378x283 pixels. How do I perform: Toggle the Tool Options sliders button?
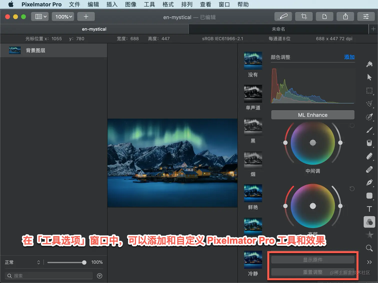pyautogui.click(x=366, y=16)
